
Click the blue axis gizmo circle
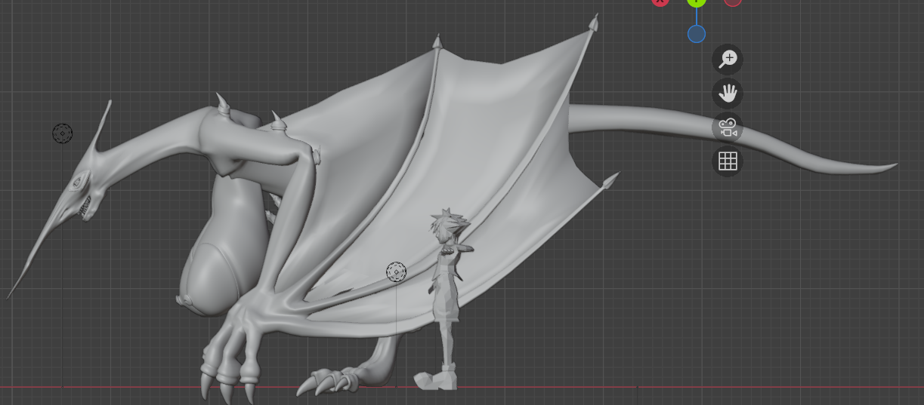coord(697,34)
